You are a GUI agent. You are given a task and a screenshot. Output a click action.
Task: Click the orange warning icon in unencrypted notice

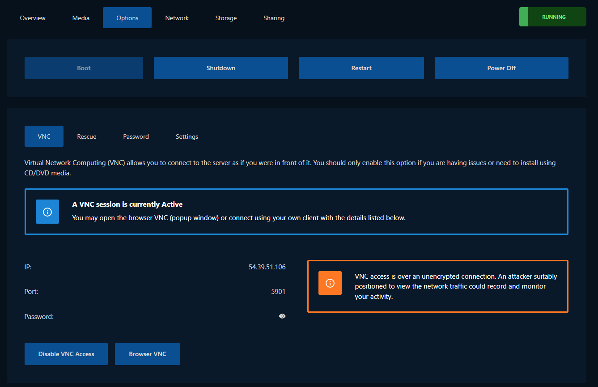[330, 283]
